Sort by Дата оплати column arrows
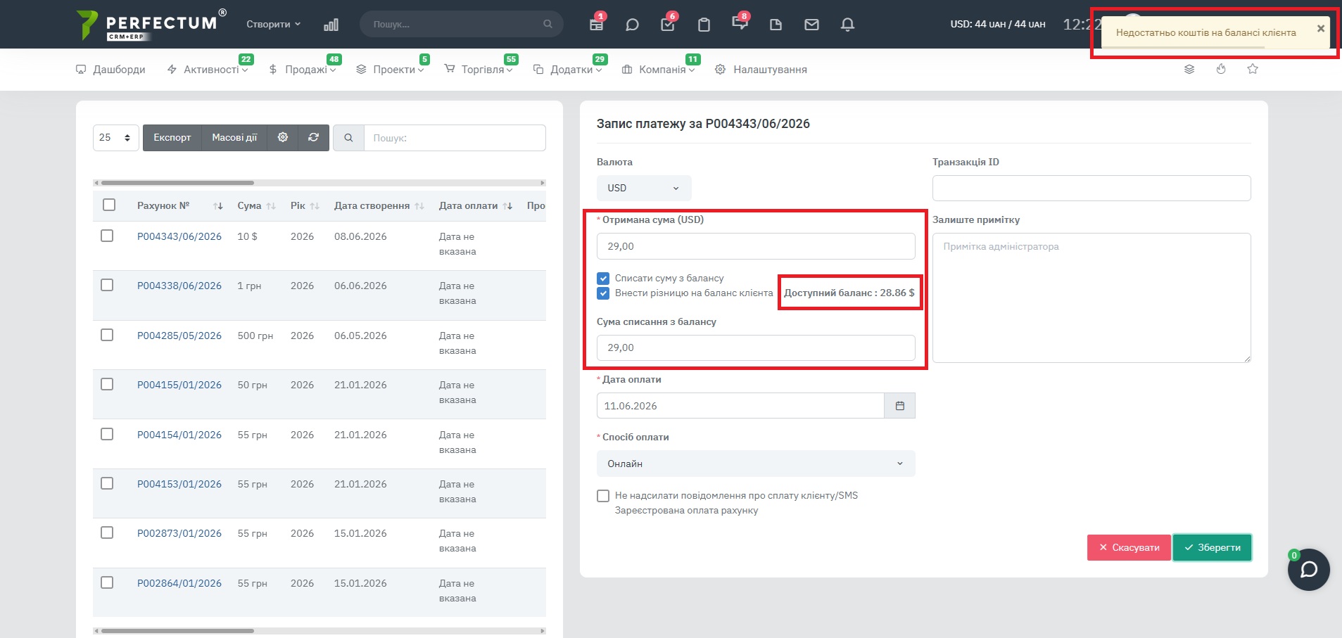The width and height of the screenshot is (1342, 638). click(507, 206)
